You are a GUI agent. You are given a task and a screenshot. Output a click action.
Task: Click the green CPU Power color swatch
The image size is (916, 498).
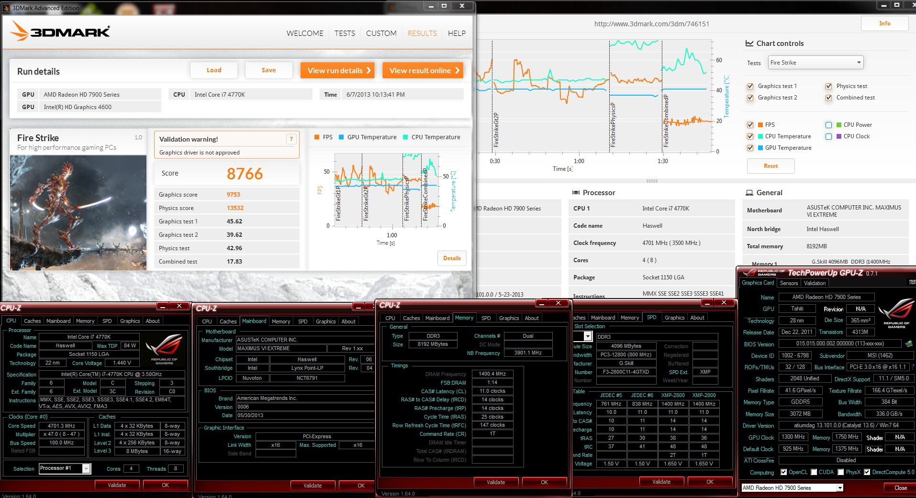click(x=839, y=125)
